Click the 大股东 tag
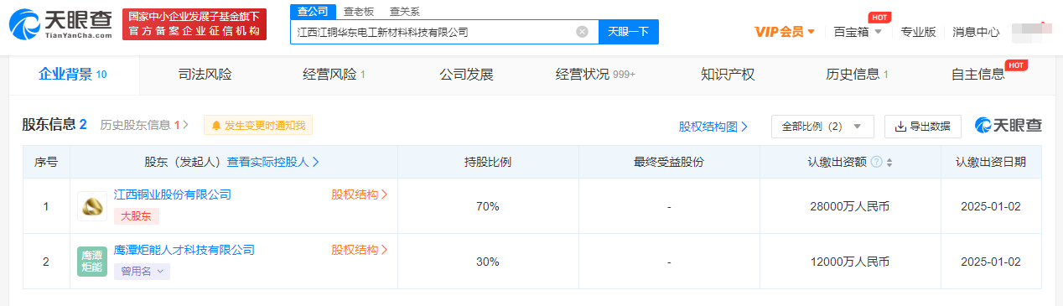The height and width of the screenshot is (306, 1063). pos(137,216)
